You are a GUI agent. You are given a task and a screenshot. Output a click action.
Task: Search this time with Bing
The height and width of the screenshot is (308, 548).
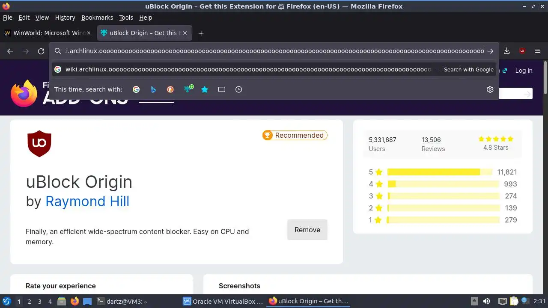153,89
